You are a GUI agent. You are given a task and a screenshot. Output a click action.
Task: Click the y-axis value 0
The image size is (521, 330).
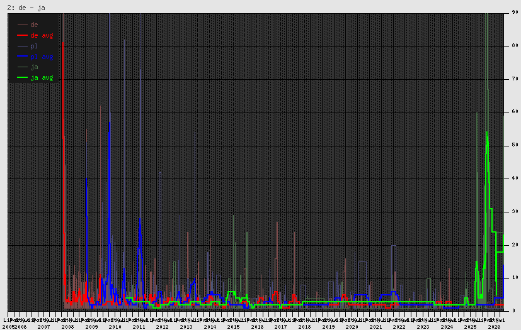[x=513, y=311]
